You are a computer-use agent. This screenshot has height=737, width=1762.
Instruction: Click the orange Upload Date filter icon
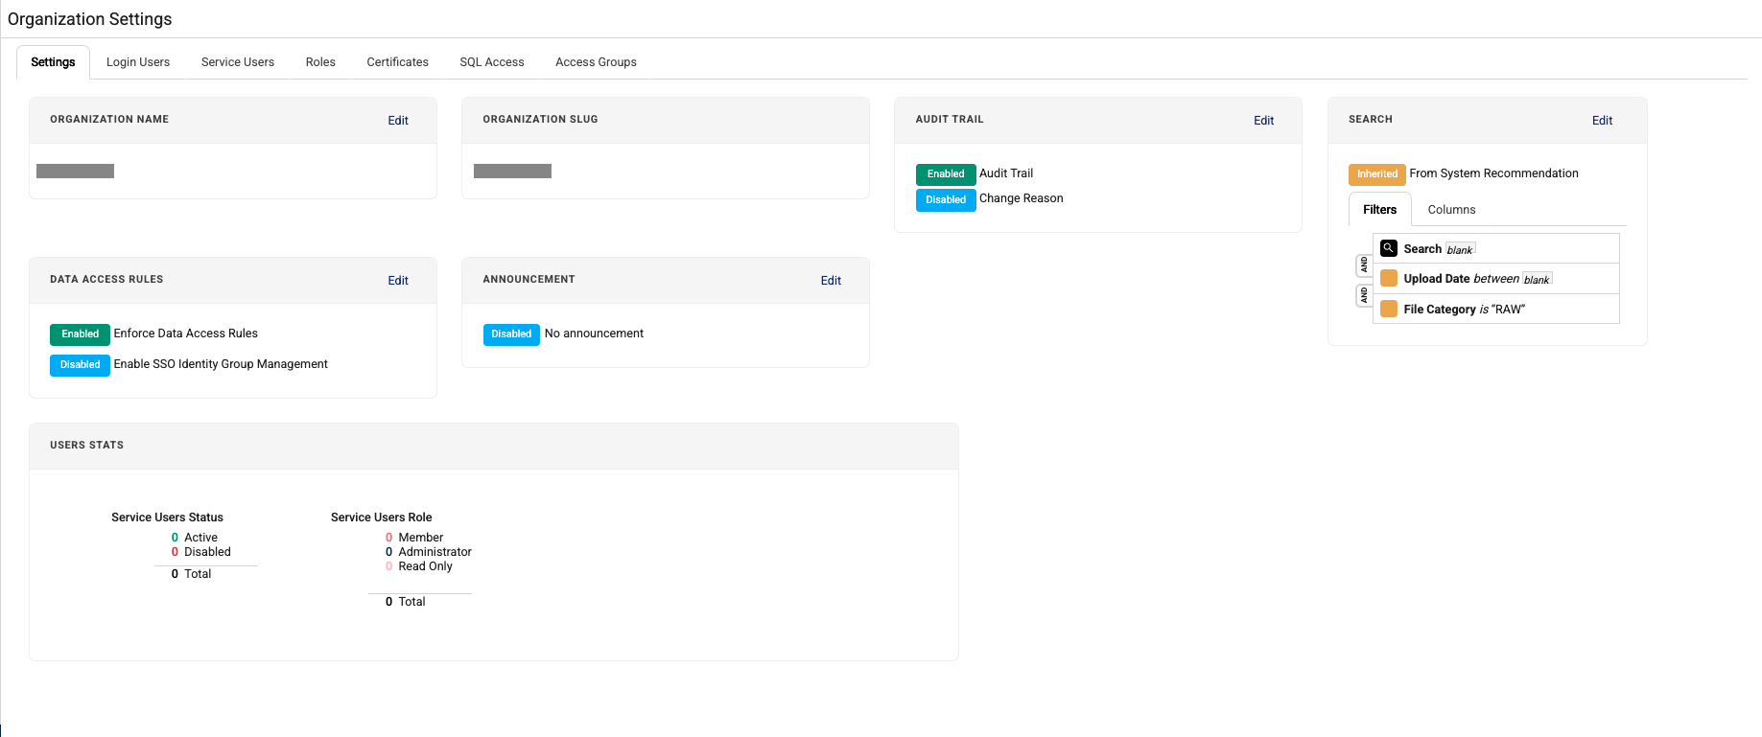(x=1388, y=278)
